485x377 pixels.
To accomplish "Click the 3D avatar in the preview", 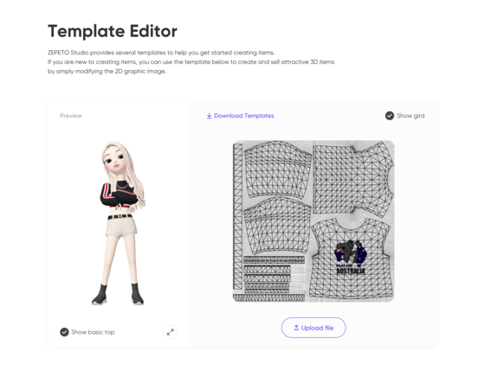I will coord(119,223).
